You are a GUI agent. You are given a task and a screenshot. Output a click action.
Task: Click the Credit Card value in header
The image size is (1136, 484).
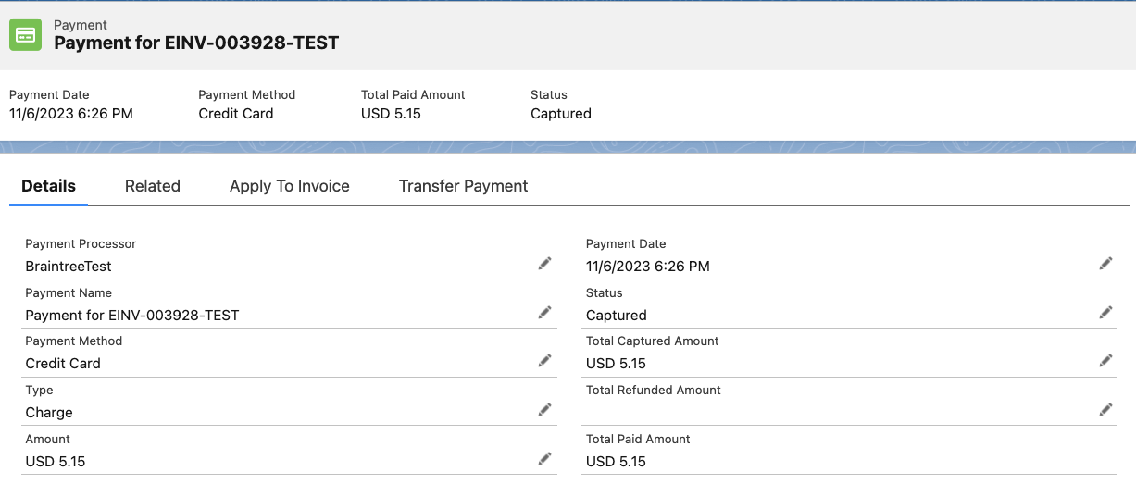click(x=236, y=114)
